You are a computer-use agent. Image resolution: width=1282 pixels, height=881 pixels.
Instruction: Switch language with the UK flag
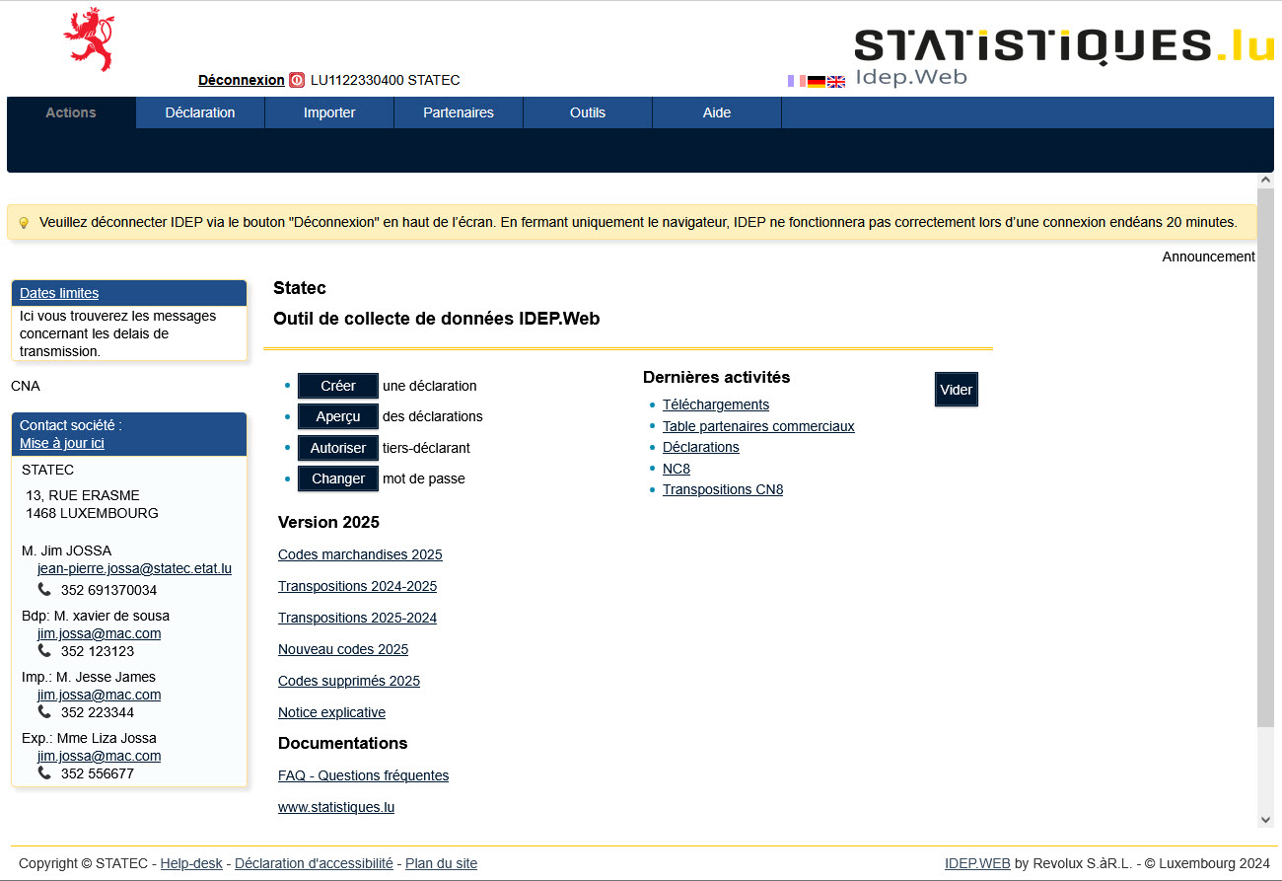[836, 81]
